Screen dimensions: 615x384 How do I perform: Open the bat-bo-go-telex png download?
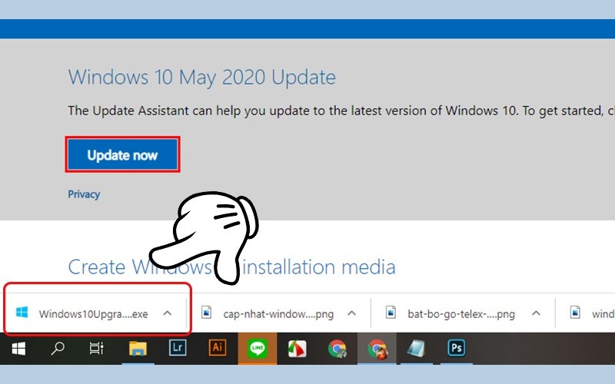pyautogui.click(x=461, y=314)
